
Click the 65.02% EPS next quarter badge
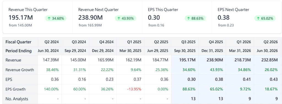click(x=265, y=18)
